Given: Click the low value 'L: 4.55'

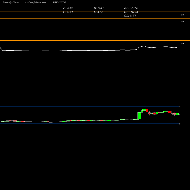Looking at the screenshot, I should [98, 12].
